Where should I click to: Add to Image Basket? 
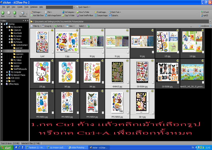point(53,15)
